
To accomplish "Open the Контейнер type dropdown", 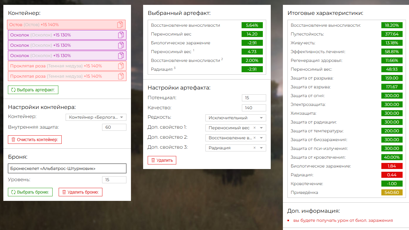I will coord(122,117).
